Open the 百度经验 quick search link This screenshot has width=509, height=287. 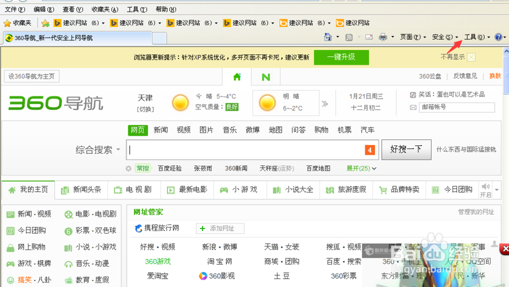tap(169, 168)
